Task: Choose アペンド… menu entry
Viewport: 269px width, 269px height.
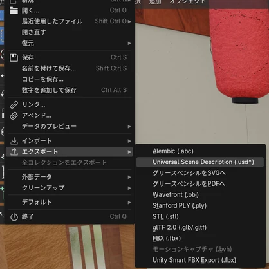Action: tap(70, 116)
